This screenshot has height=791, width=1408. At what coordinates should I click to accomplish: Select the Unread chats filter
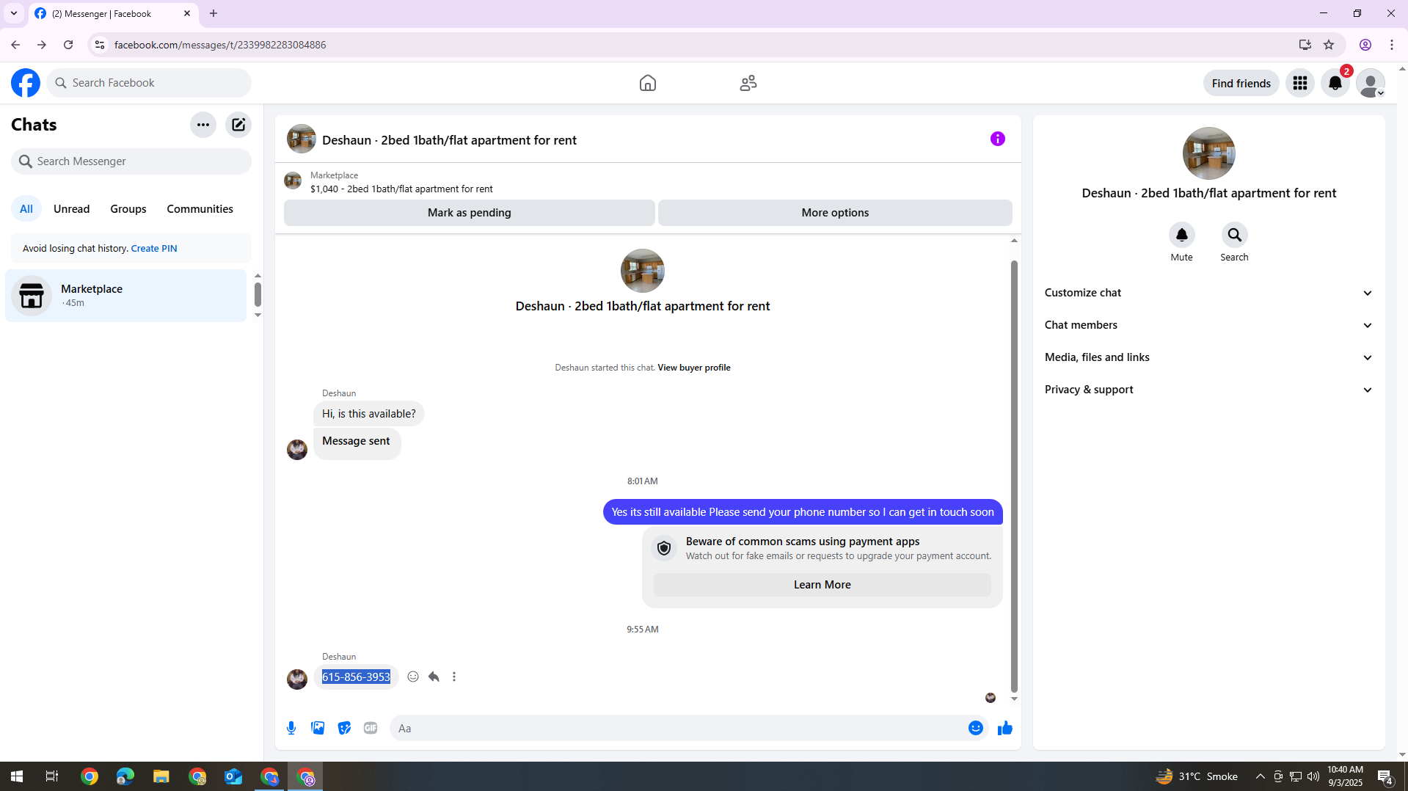[x=72, y=209]
